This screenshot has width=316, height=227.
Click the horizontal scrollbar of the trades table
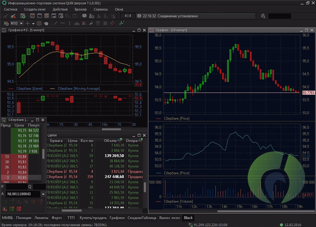pos(72,211)
